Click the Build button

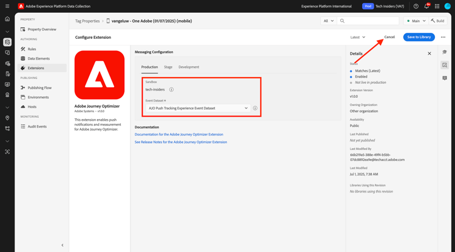[x=437, y=21]
